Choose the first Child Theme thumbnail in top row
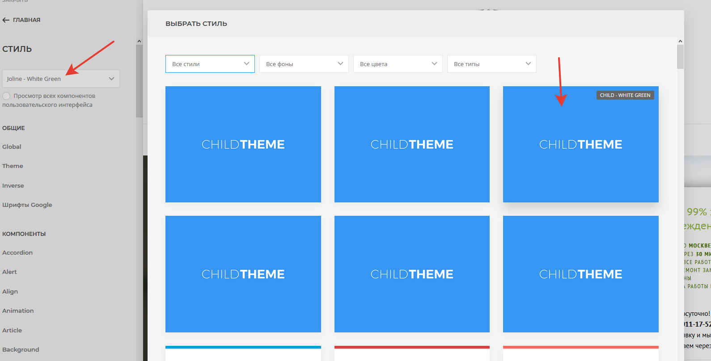The width and height of the screenshot is (711, 361). pyautogui.click(x=243, y=144)
